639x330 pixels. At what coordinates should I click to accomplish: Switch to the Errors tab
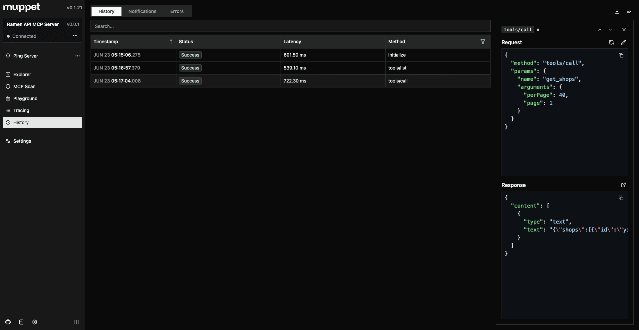pos(177,11)
